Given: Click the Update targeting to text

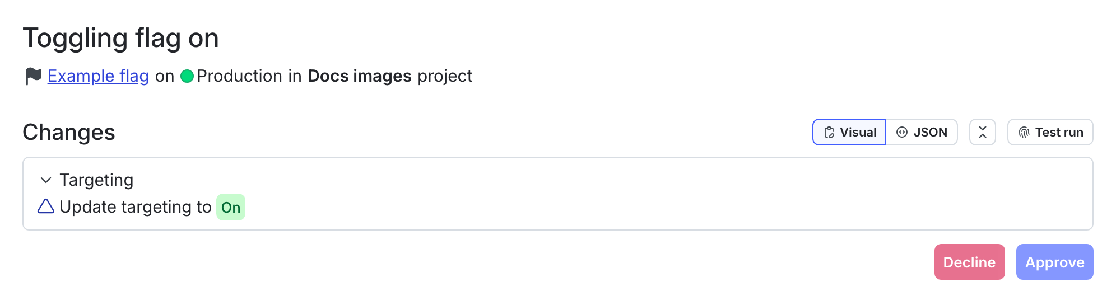Looking at the screenshot, I should (135, 207).
